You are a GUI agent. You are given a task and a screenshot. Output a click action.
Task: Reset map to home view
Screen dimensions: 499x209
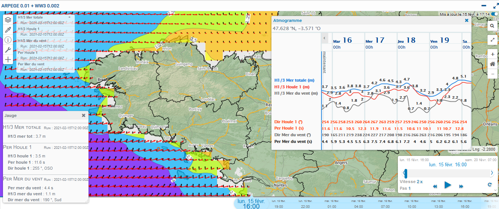[x=492, y=64]
